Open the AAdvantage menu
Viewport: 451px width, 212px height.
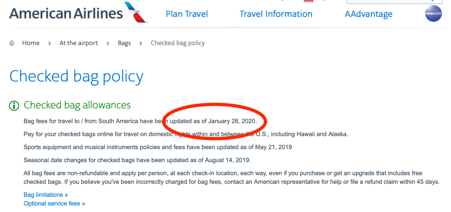click(x=368, y=14)
